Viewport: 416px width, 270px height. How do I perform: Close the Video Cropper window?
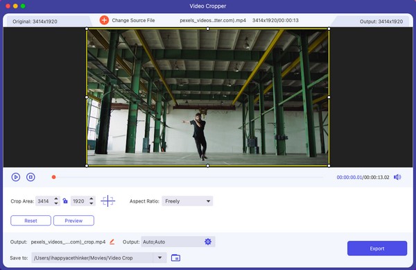tap(8, 6)
